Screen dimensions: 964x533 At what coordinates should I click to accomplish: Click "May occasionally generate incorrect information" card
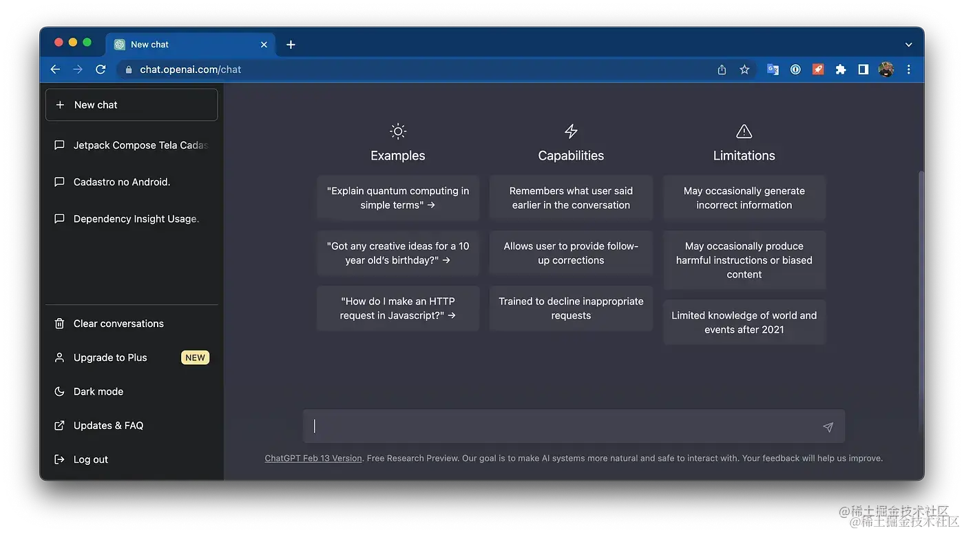click(744, 198)
